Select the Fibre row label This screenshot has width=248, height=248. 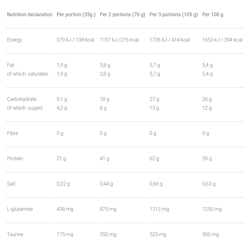click(x=12, y=133)
